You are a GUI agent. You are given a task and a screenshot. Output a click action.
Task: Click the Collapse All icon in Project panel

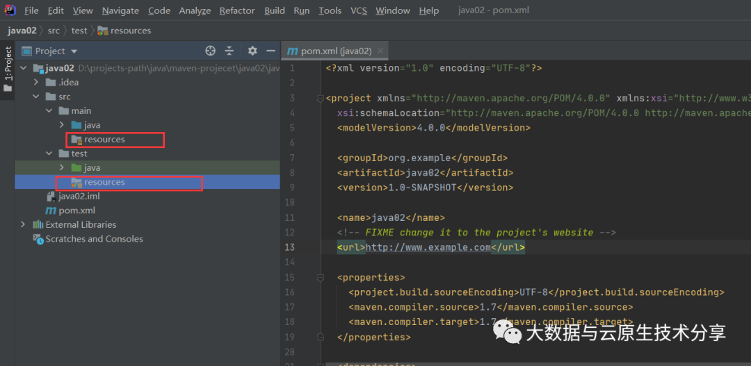[x=229, y=51]
